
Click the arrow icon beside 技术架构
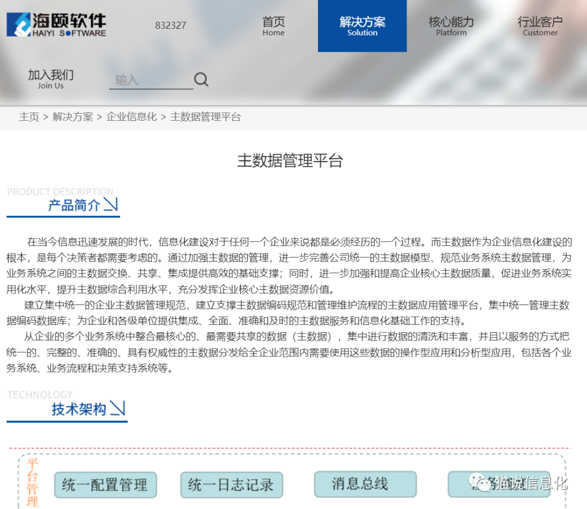[117, 408]
